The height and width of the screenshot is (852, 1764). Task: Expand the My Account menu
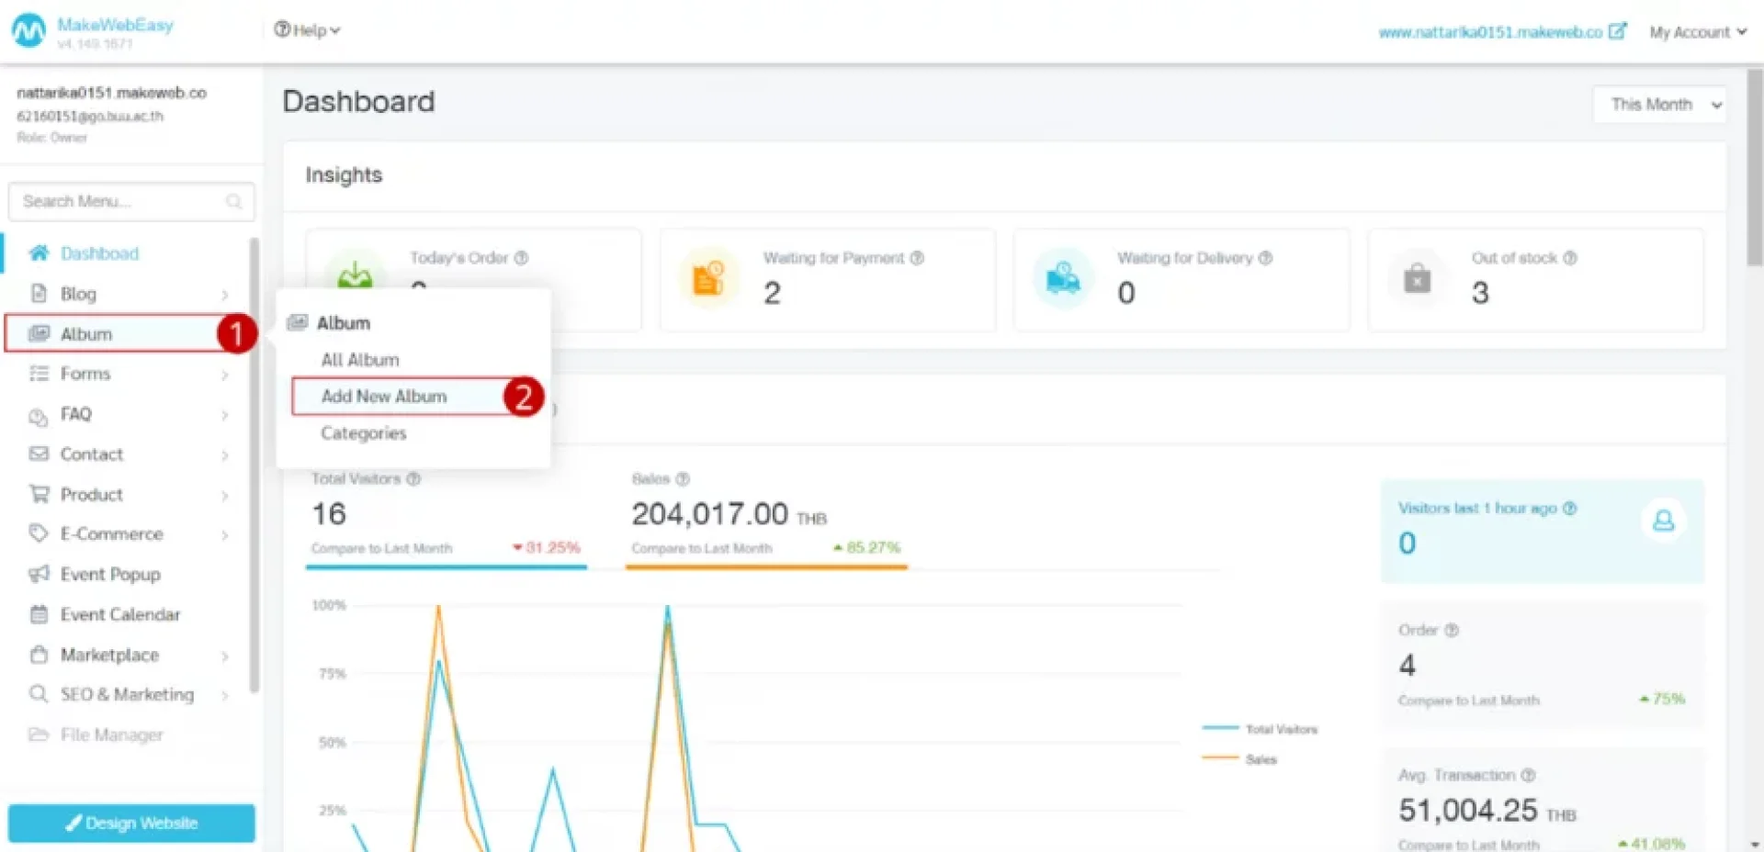1696,32
